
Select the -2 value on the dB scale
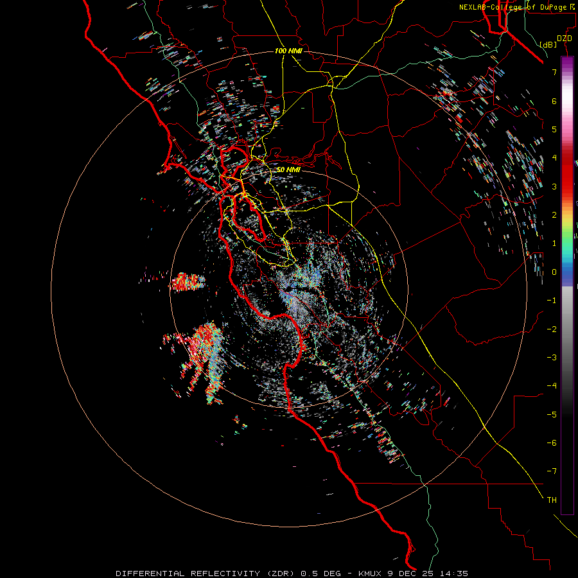click(552, 329)
